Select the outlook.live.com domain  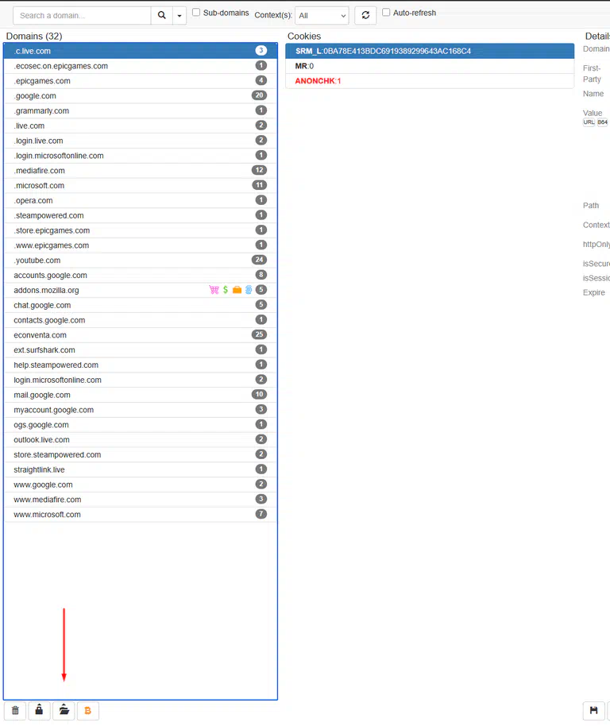pos(141,440)
